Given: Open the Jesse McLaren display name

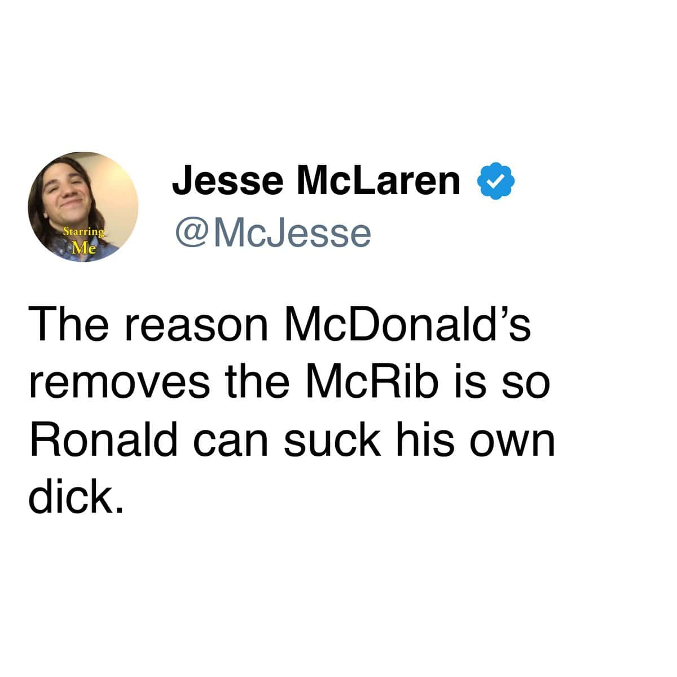Looking at the screenshot, I should click(x=316, y=180).
